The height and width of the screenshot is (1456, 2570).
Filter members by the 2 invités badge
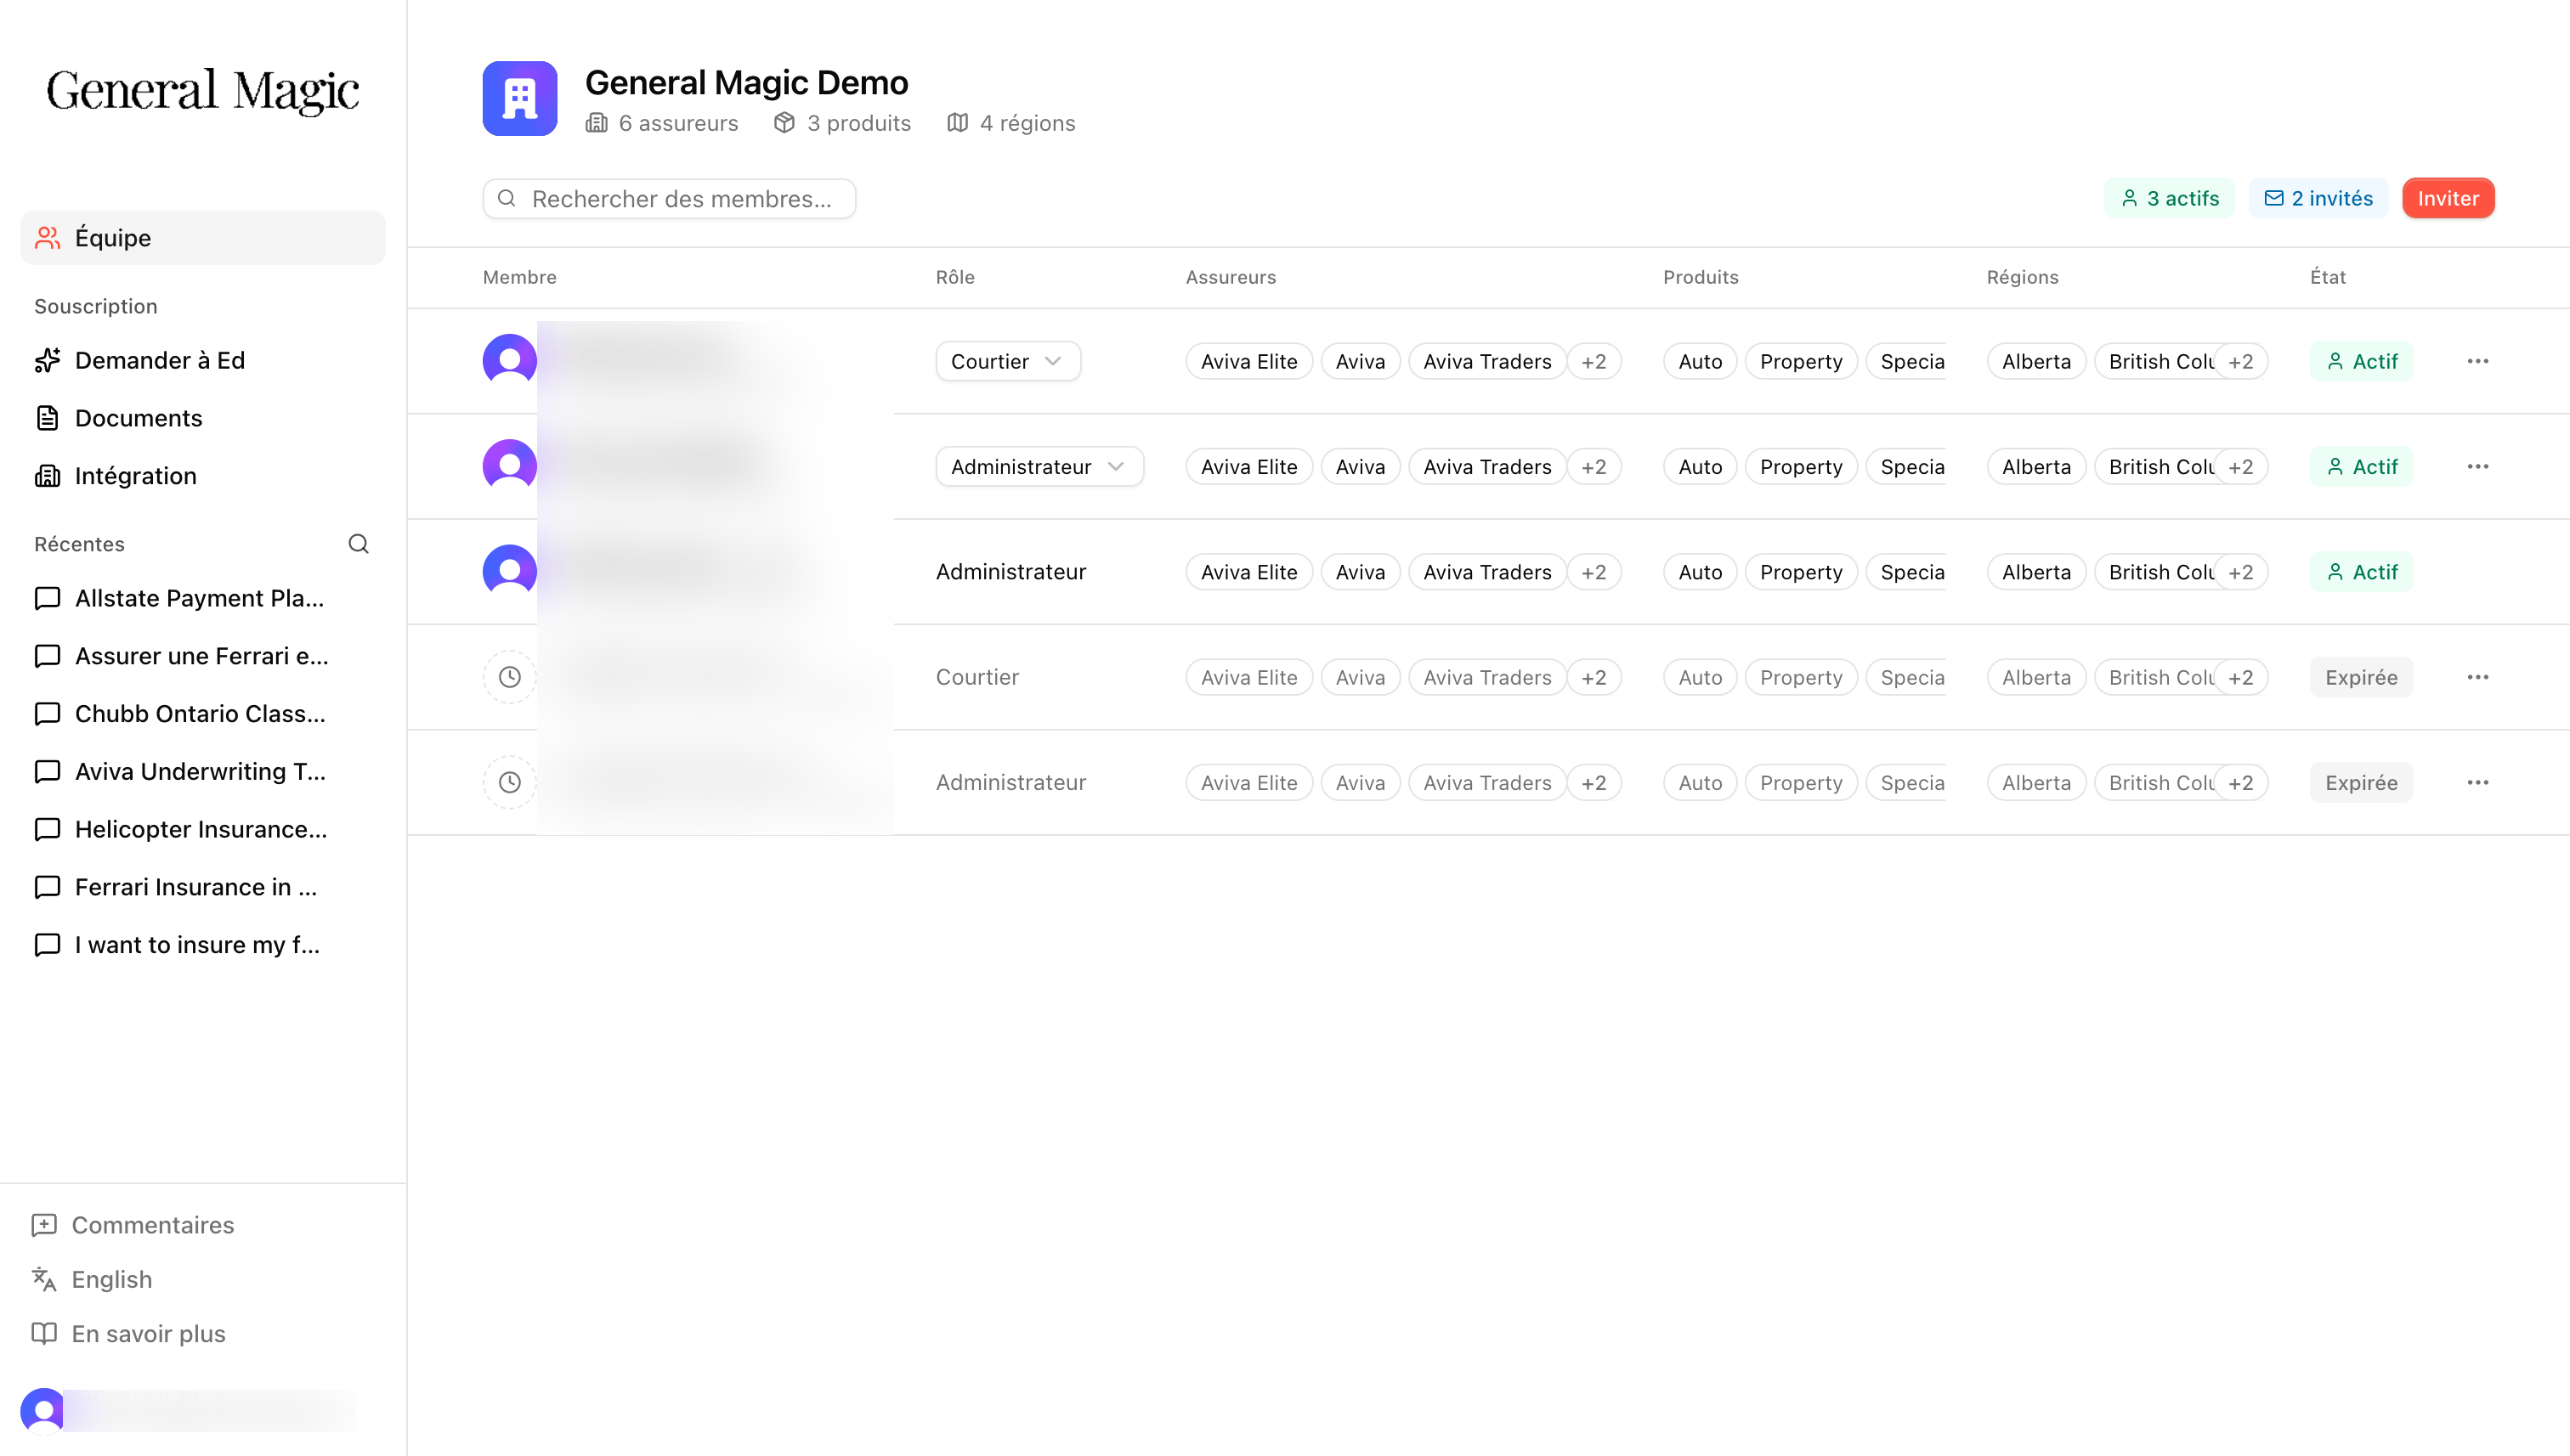pyautogui.click(x=2318, y=198)
